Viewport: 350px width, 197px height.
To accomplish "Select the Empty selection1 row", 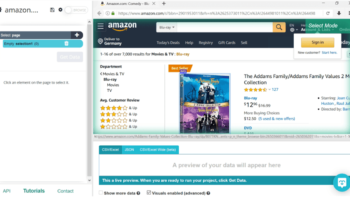I will click(43, 43).
